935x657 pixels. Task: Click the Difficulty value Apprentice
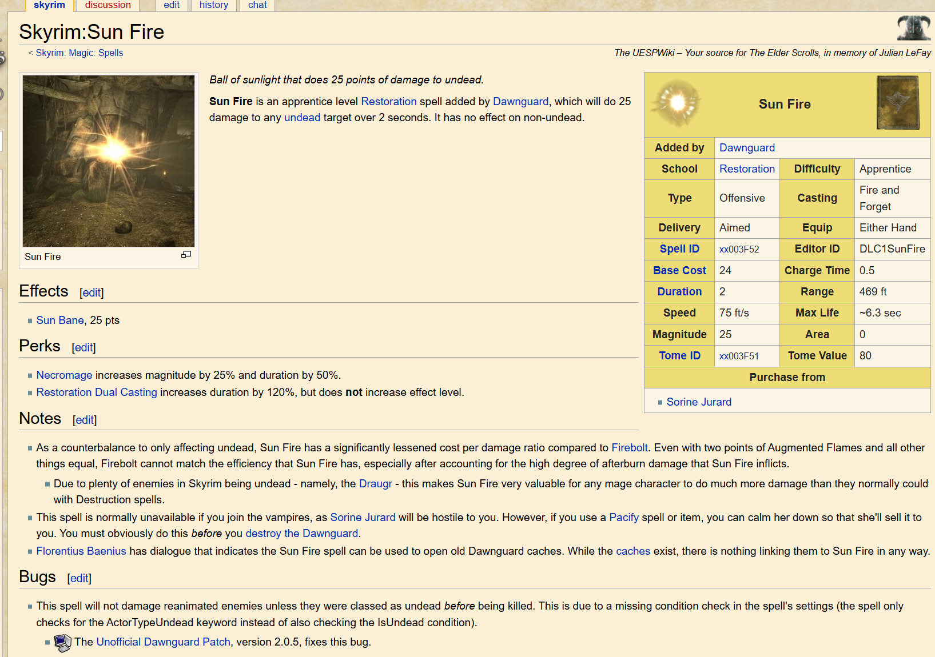(x=885, y=169)
